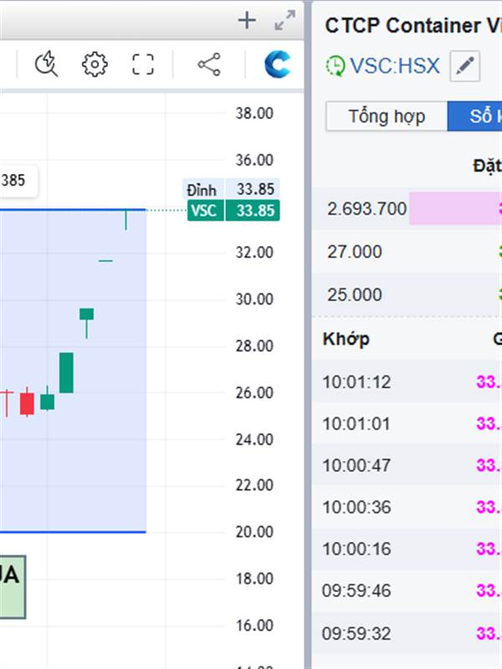
Task: Click the red candlestick body
Action: [27, 404]
